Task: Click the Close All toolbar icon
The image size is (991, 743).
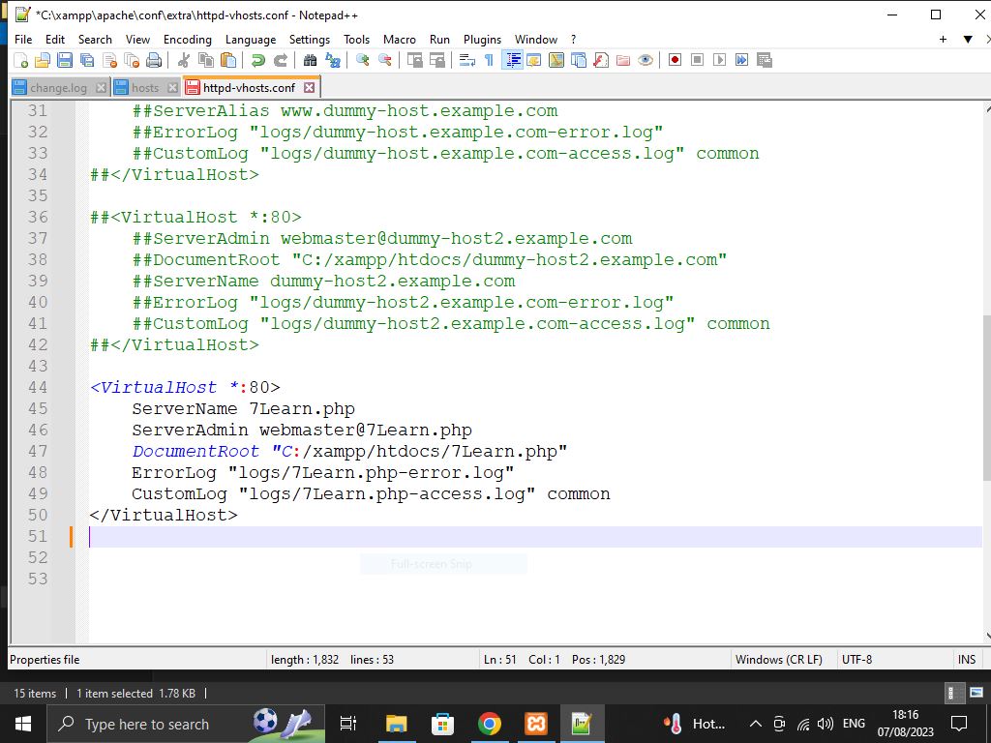Action: click(x=132, y=60)
